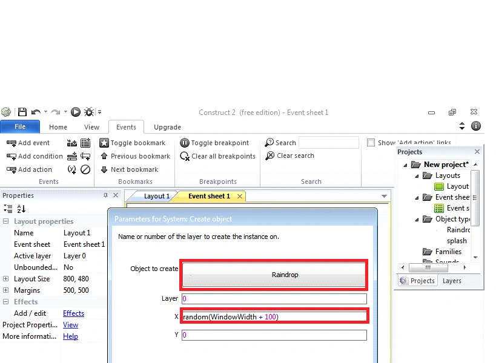
Task: Open the File menu
Action: pos(20,126)
